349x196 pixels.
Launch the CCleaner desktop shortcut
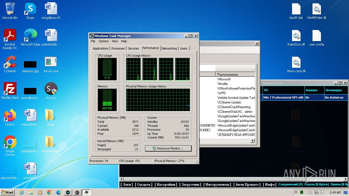(x=10, y=64)
